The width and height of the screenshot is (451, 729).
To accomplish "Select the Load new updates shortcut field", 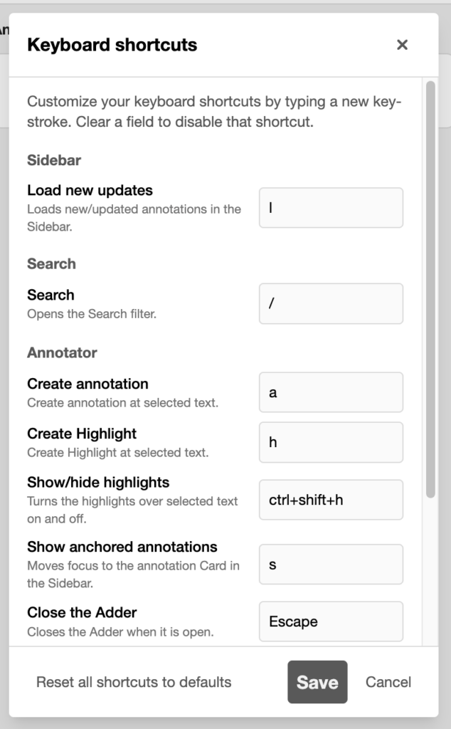I will pos(331,207).
